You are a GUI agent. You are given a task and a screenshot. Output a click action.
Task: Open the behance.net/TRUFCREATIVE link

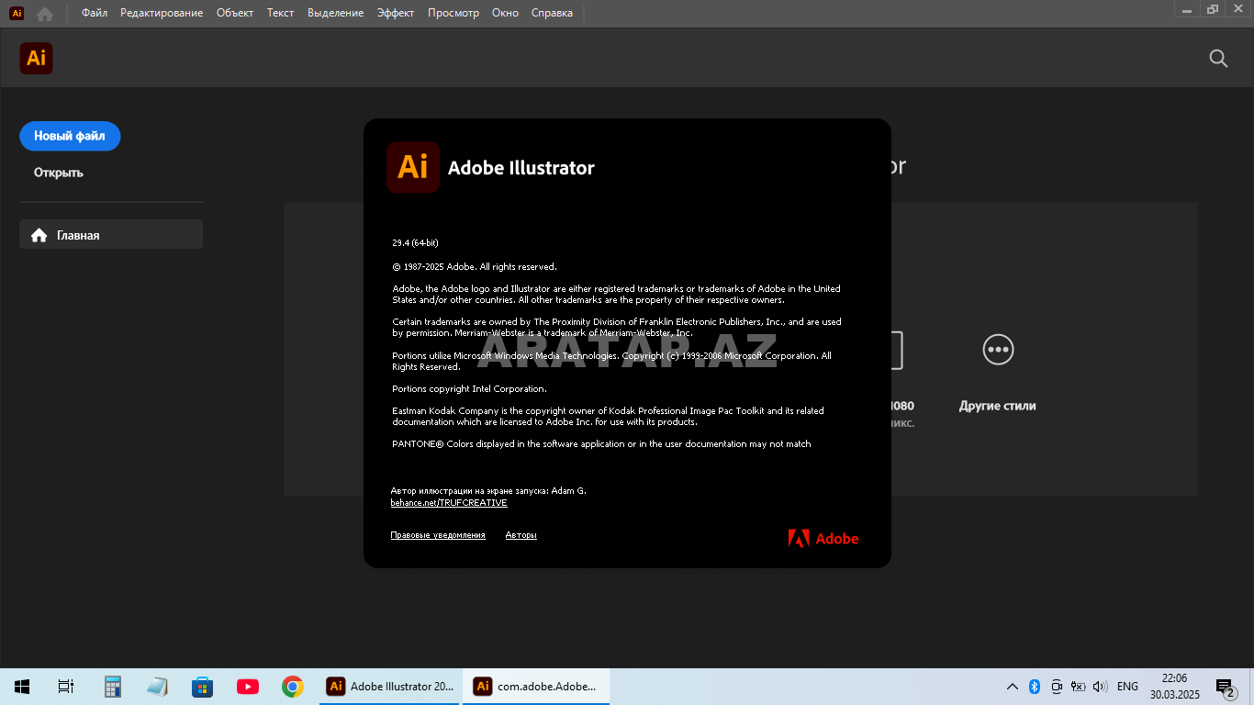[449, 503]
